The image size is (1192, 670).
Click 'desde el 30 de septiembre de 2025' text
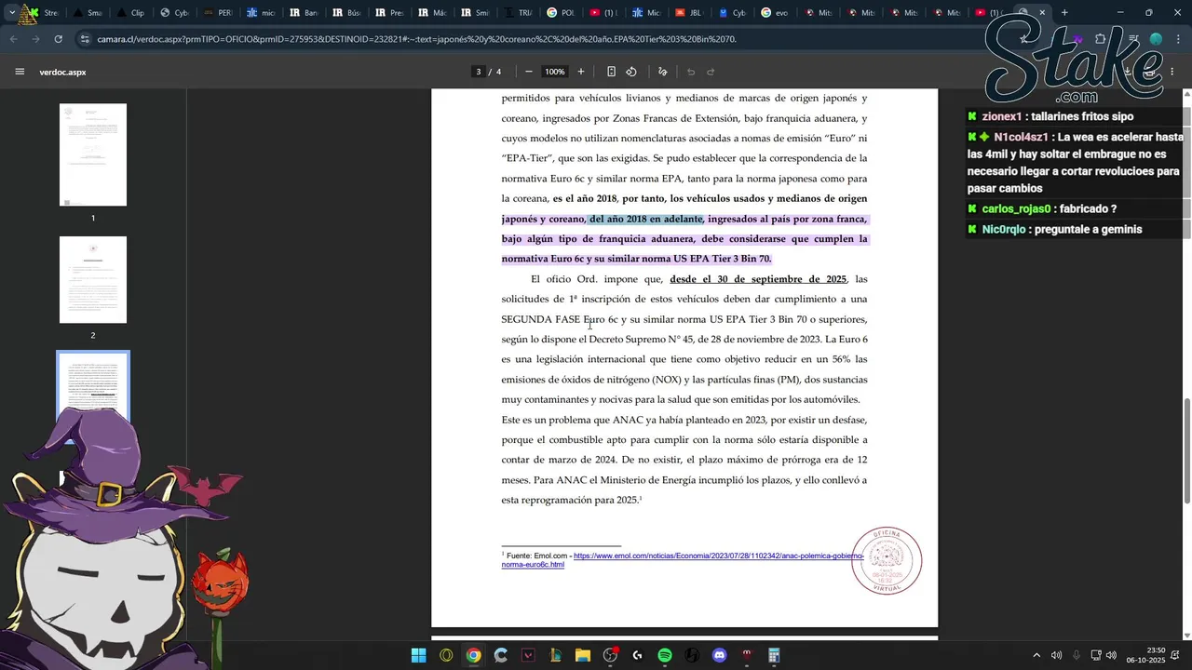[x=757, y=279]
